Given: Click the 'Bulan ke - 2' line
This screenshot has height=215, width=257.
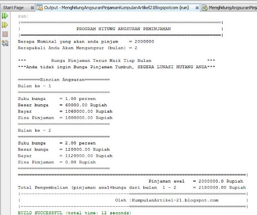Looking at the screenshot, I should 35,130.
